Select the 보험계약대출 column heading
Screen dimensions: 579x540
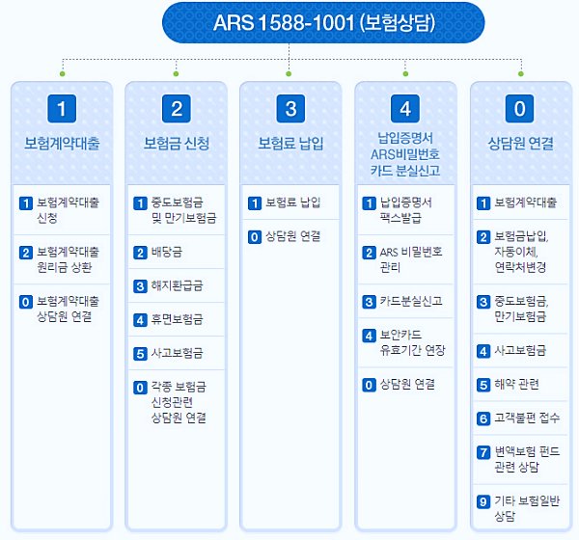tap(62, 144)
